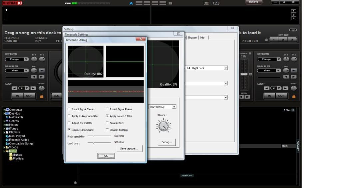Uncheck Disable ClearSound checkbox
341x188 pixels.
point(69,130)
